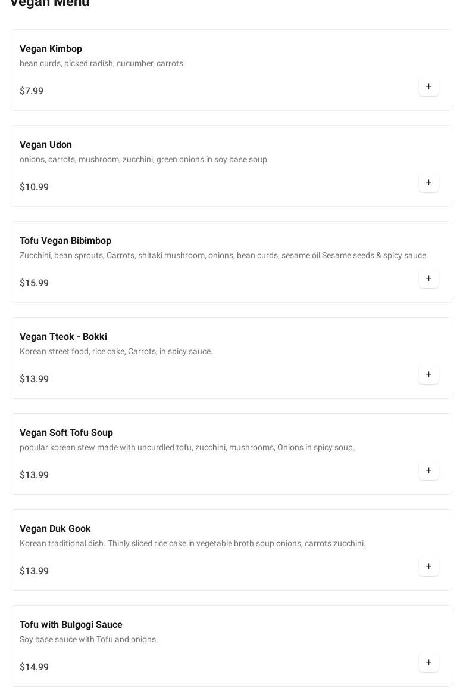Open Tofu Vegan Bibimbop item name
This screenshot has width=463, height=691.
[x=65, y=241]
